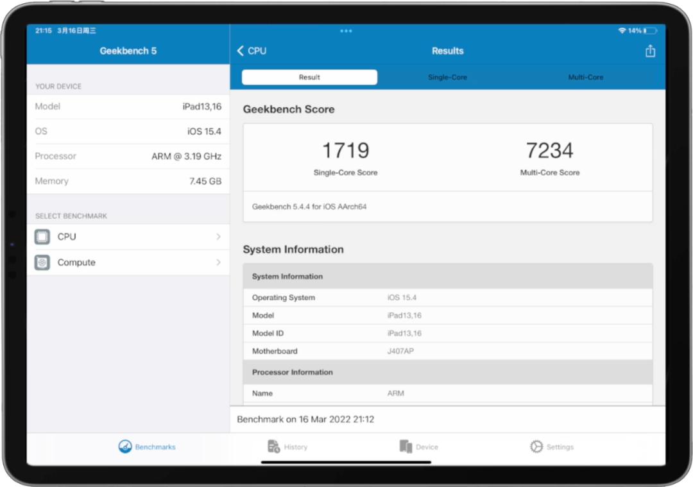Tap the YOUR DEVICE section header
This screenshot has height=487, width=693.
(58, 87)
